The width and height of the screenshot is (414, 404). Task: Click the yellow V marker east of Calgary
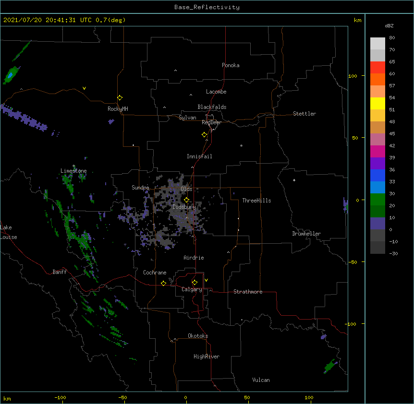tap(206, 280)
